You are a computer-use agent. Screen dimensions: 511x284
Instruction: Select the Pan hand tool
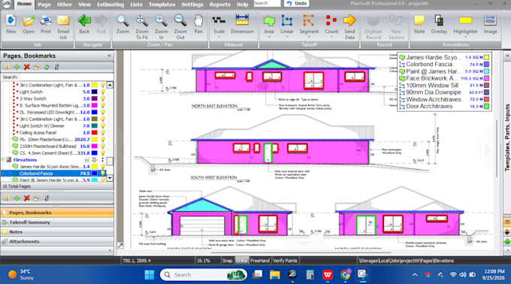click(198, 25)
